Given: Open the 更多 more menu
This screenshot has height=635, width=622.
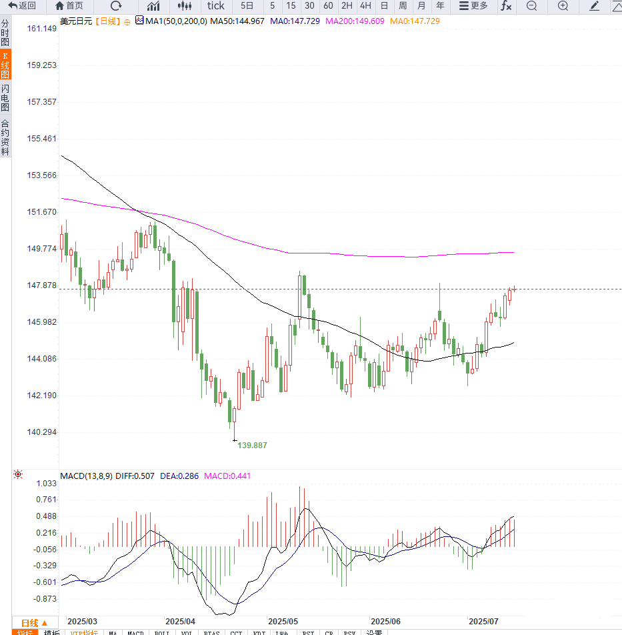Looking at the screenshot, I should click(473, 5).
